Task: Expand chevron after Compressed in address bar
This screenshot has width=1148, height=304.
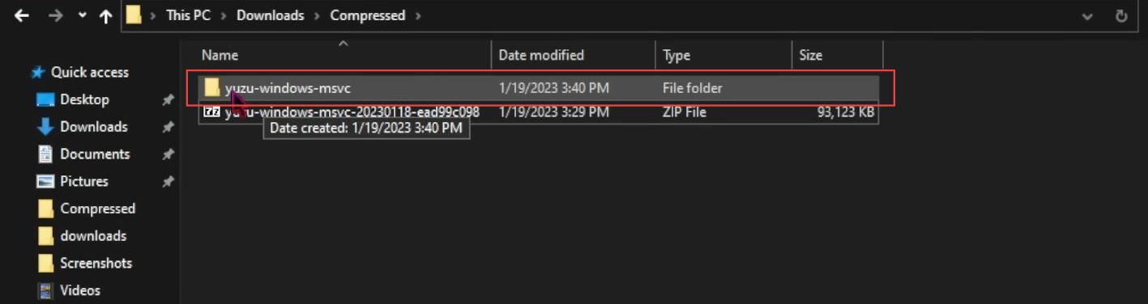Action: [418, 15]
